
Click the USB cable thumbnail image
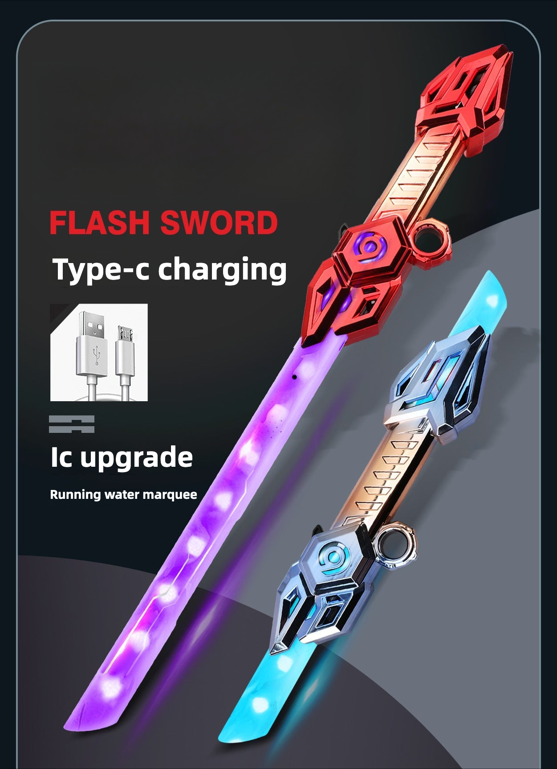(x=99, y=352)
